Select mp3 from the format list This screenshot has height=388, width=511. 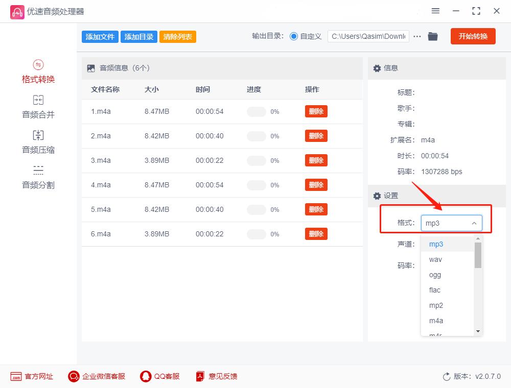[436, 244]
